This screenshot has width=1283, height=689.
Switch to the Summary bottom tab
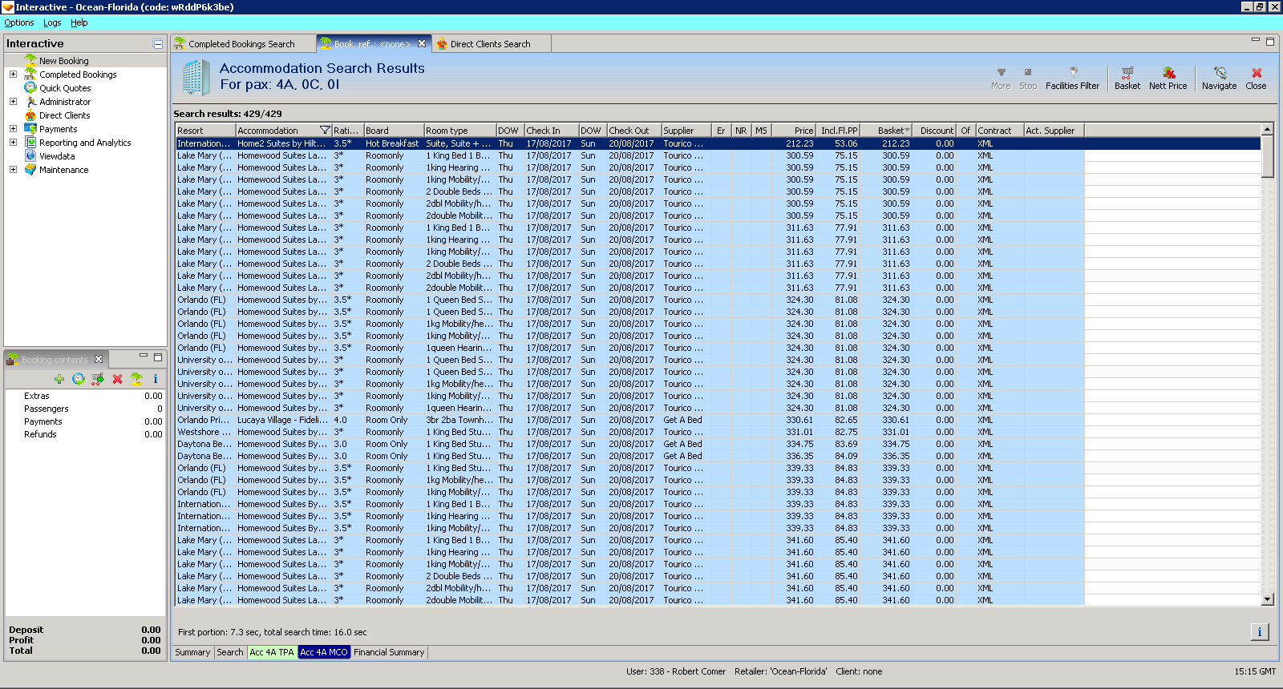coord(192,652)
